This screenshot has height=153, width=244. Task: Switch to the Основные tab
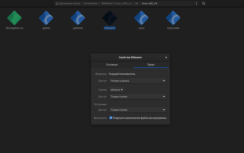point(112,65)
